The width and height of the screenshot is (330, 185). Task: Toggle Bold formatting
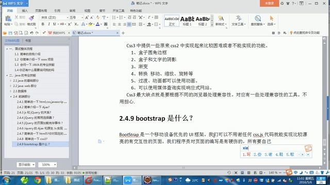pyautogui.click(x=43, y=24)
